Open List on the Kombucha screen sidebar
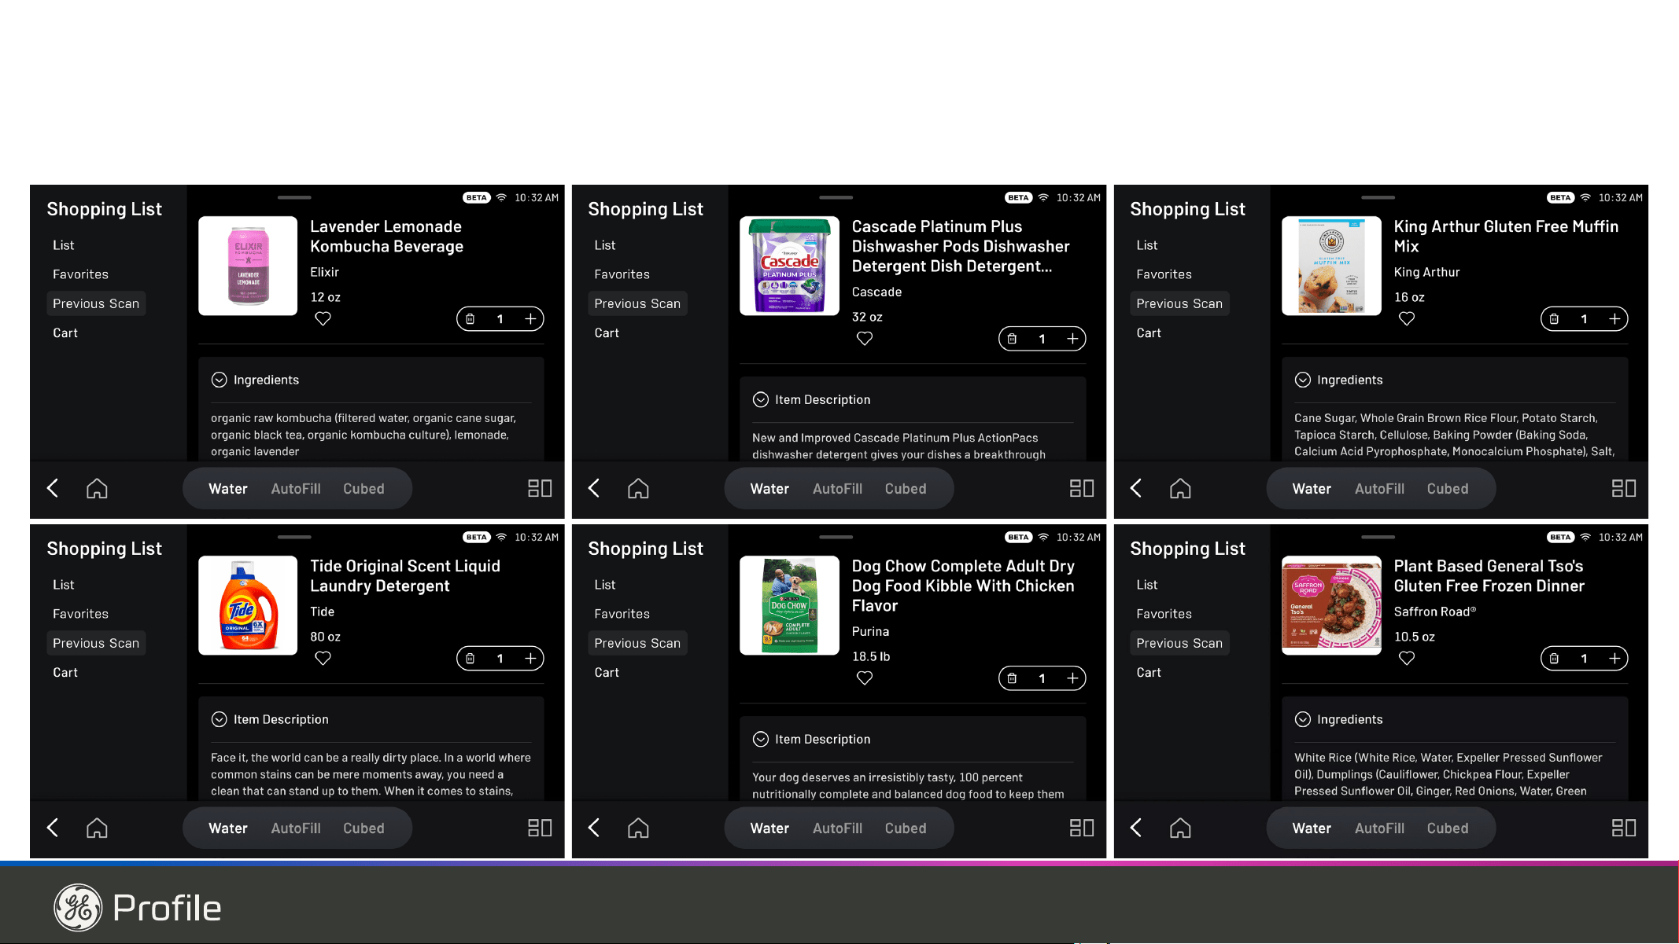 (64, 245)
